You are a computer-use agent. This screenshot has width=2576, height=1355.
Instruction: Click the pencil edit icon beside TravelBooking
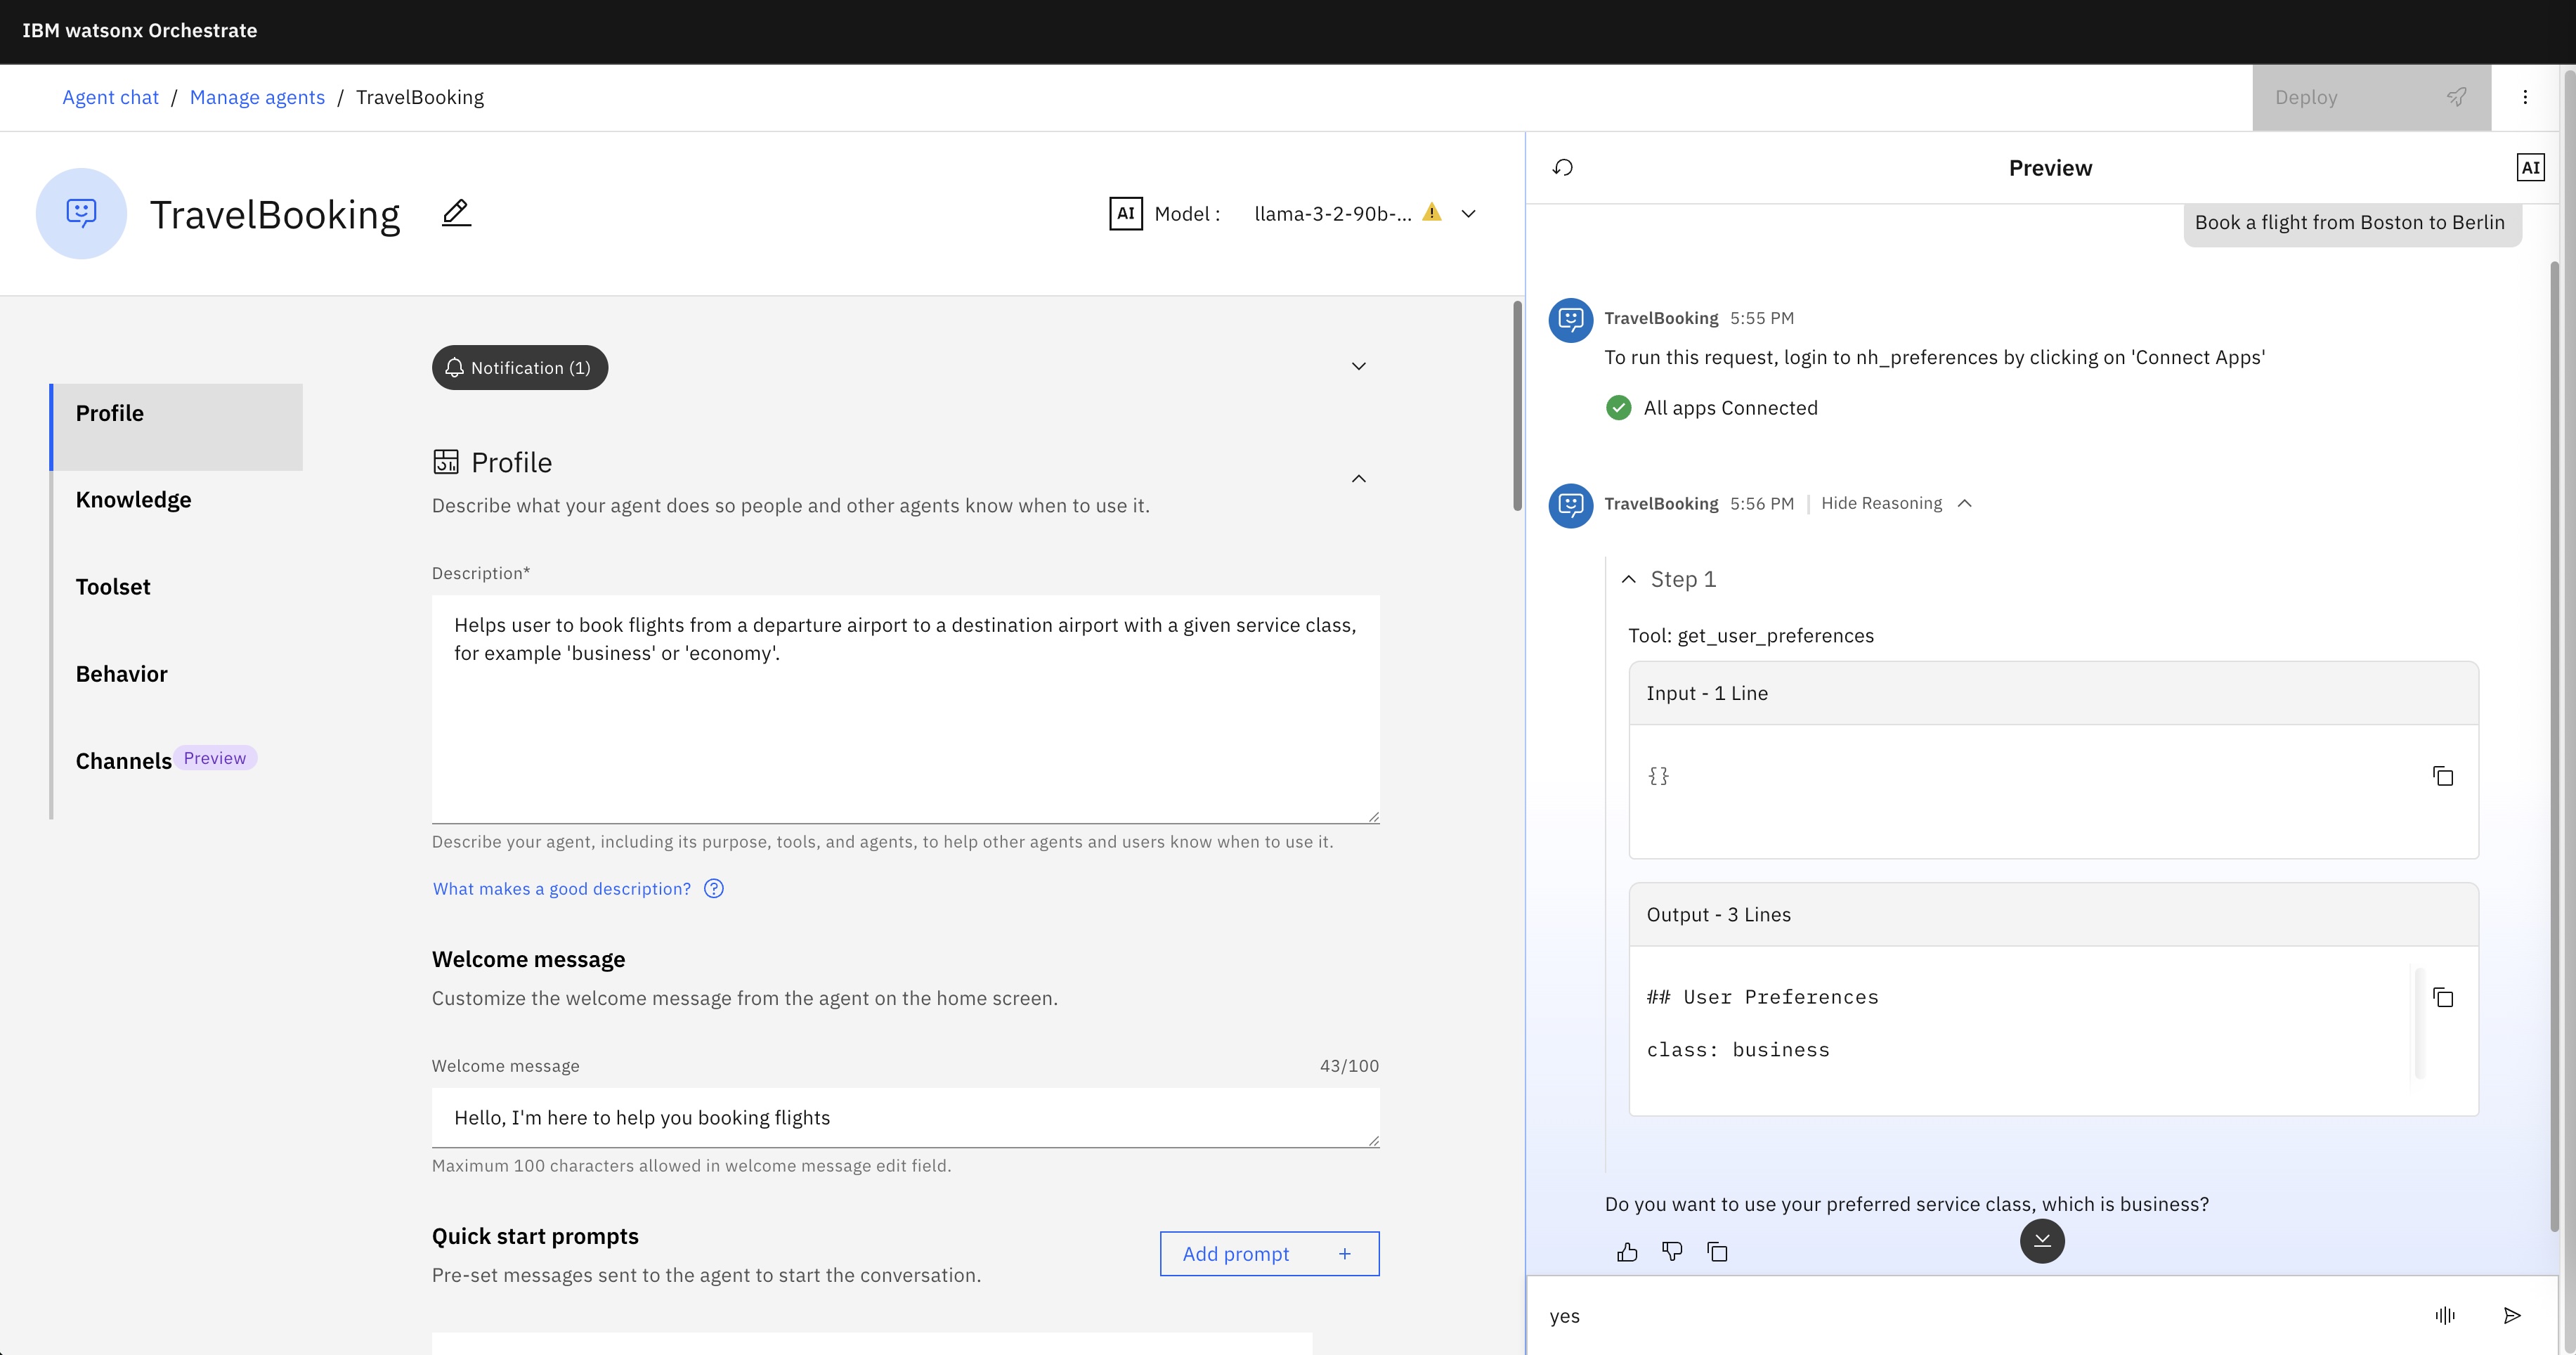(x=456, y=213)
